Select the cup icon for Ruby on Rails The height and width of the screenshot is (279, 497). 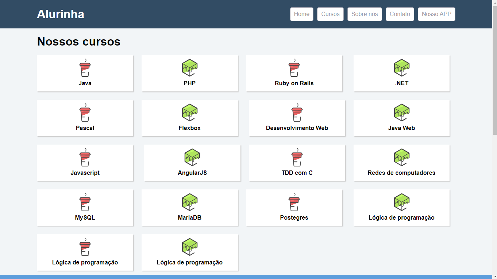pos(294,68)
